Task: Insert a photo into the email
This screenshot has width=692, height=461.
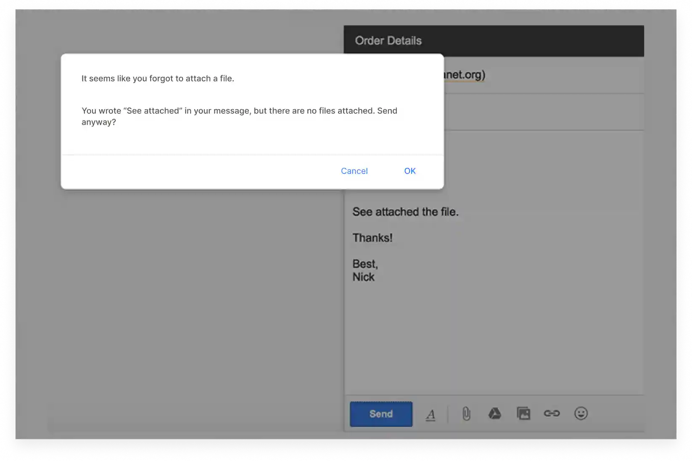Action: [523, 414]
